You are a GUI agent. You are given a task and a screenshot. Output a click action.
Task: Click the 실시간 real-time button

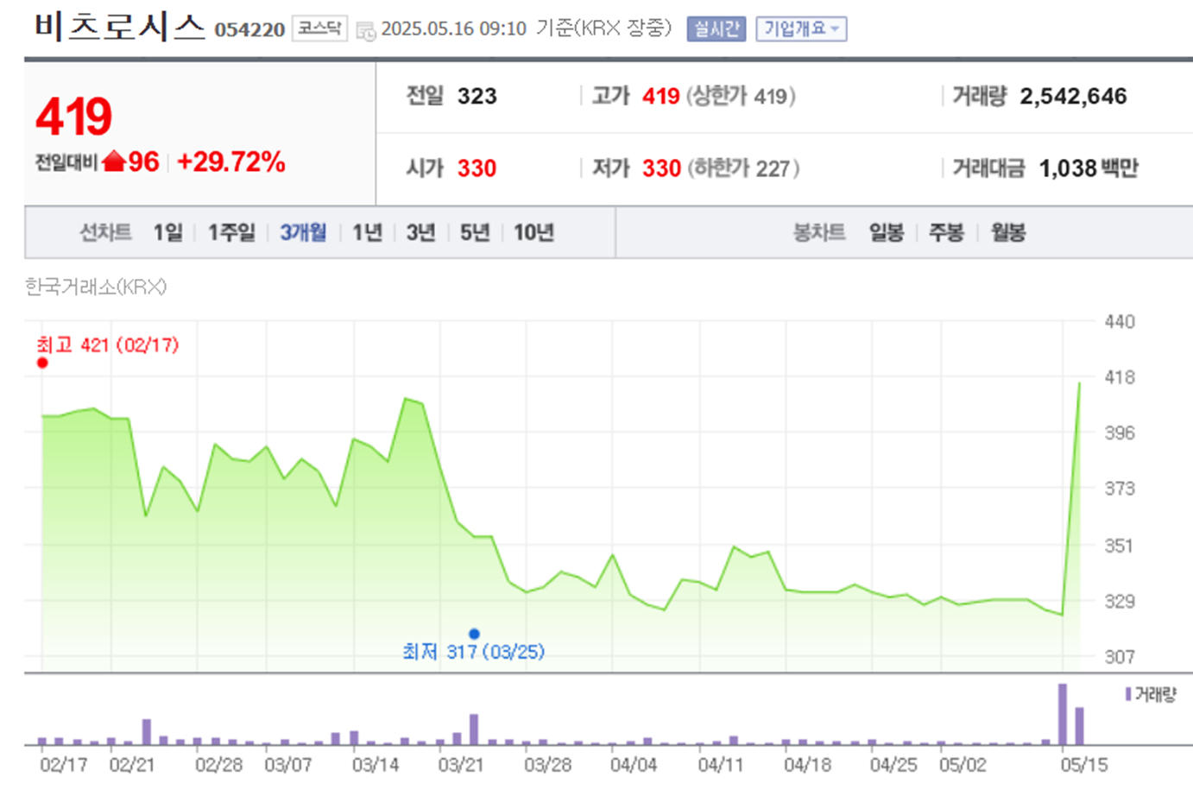click(716, 28)
